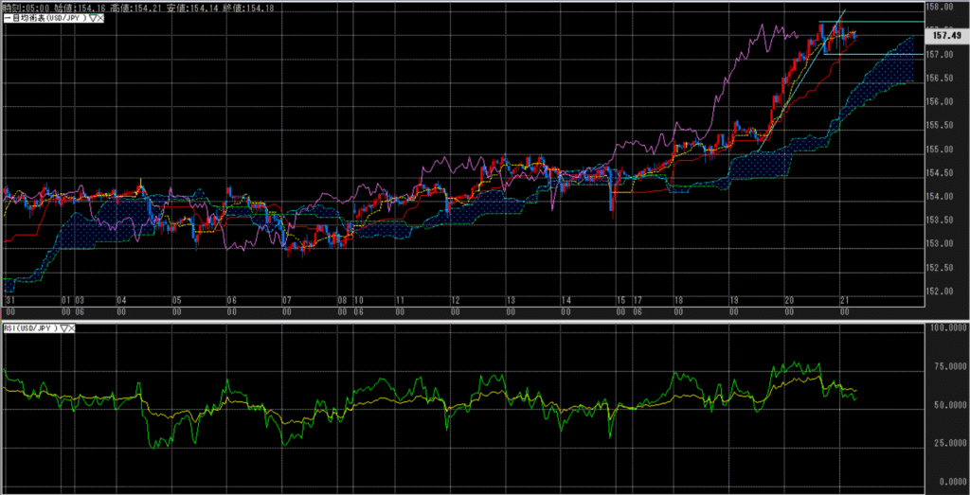This screenshot has width=970, height=495.
Task: Click the purple lagging span line peak
Action: 765,28
